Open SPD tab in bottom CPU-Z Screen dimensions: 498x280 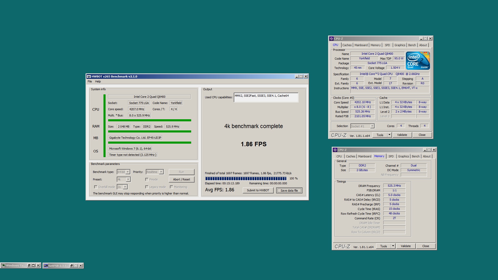pos(391,156)
